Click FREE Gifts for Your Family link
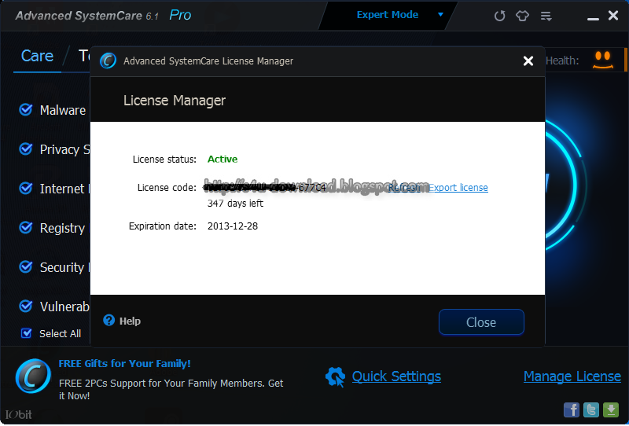Screen dimensions: 629x426 pos(125,364)
